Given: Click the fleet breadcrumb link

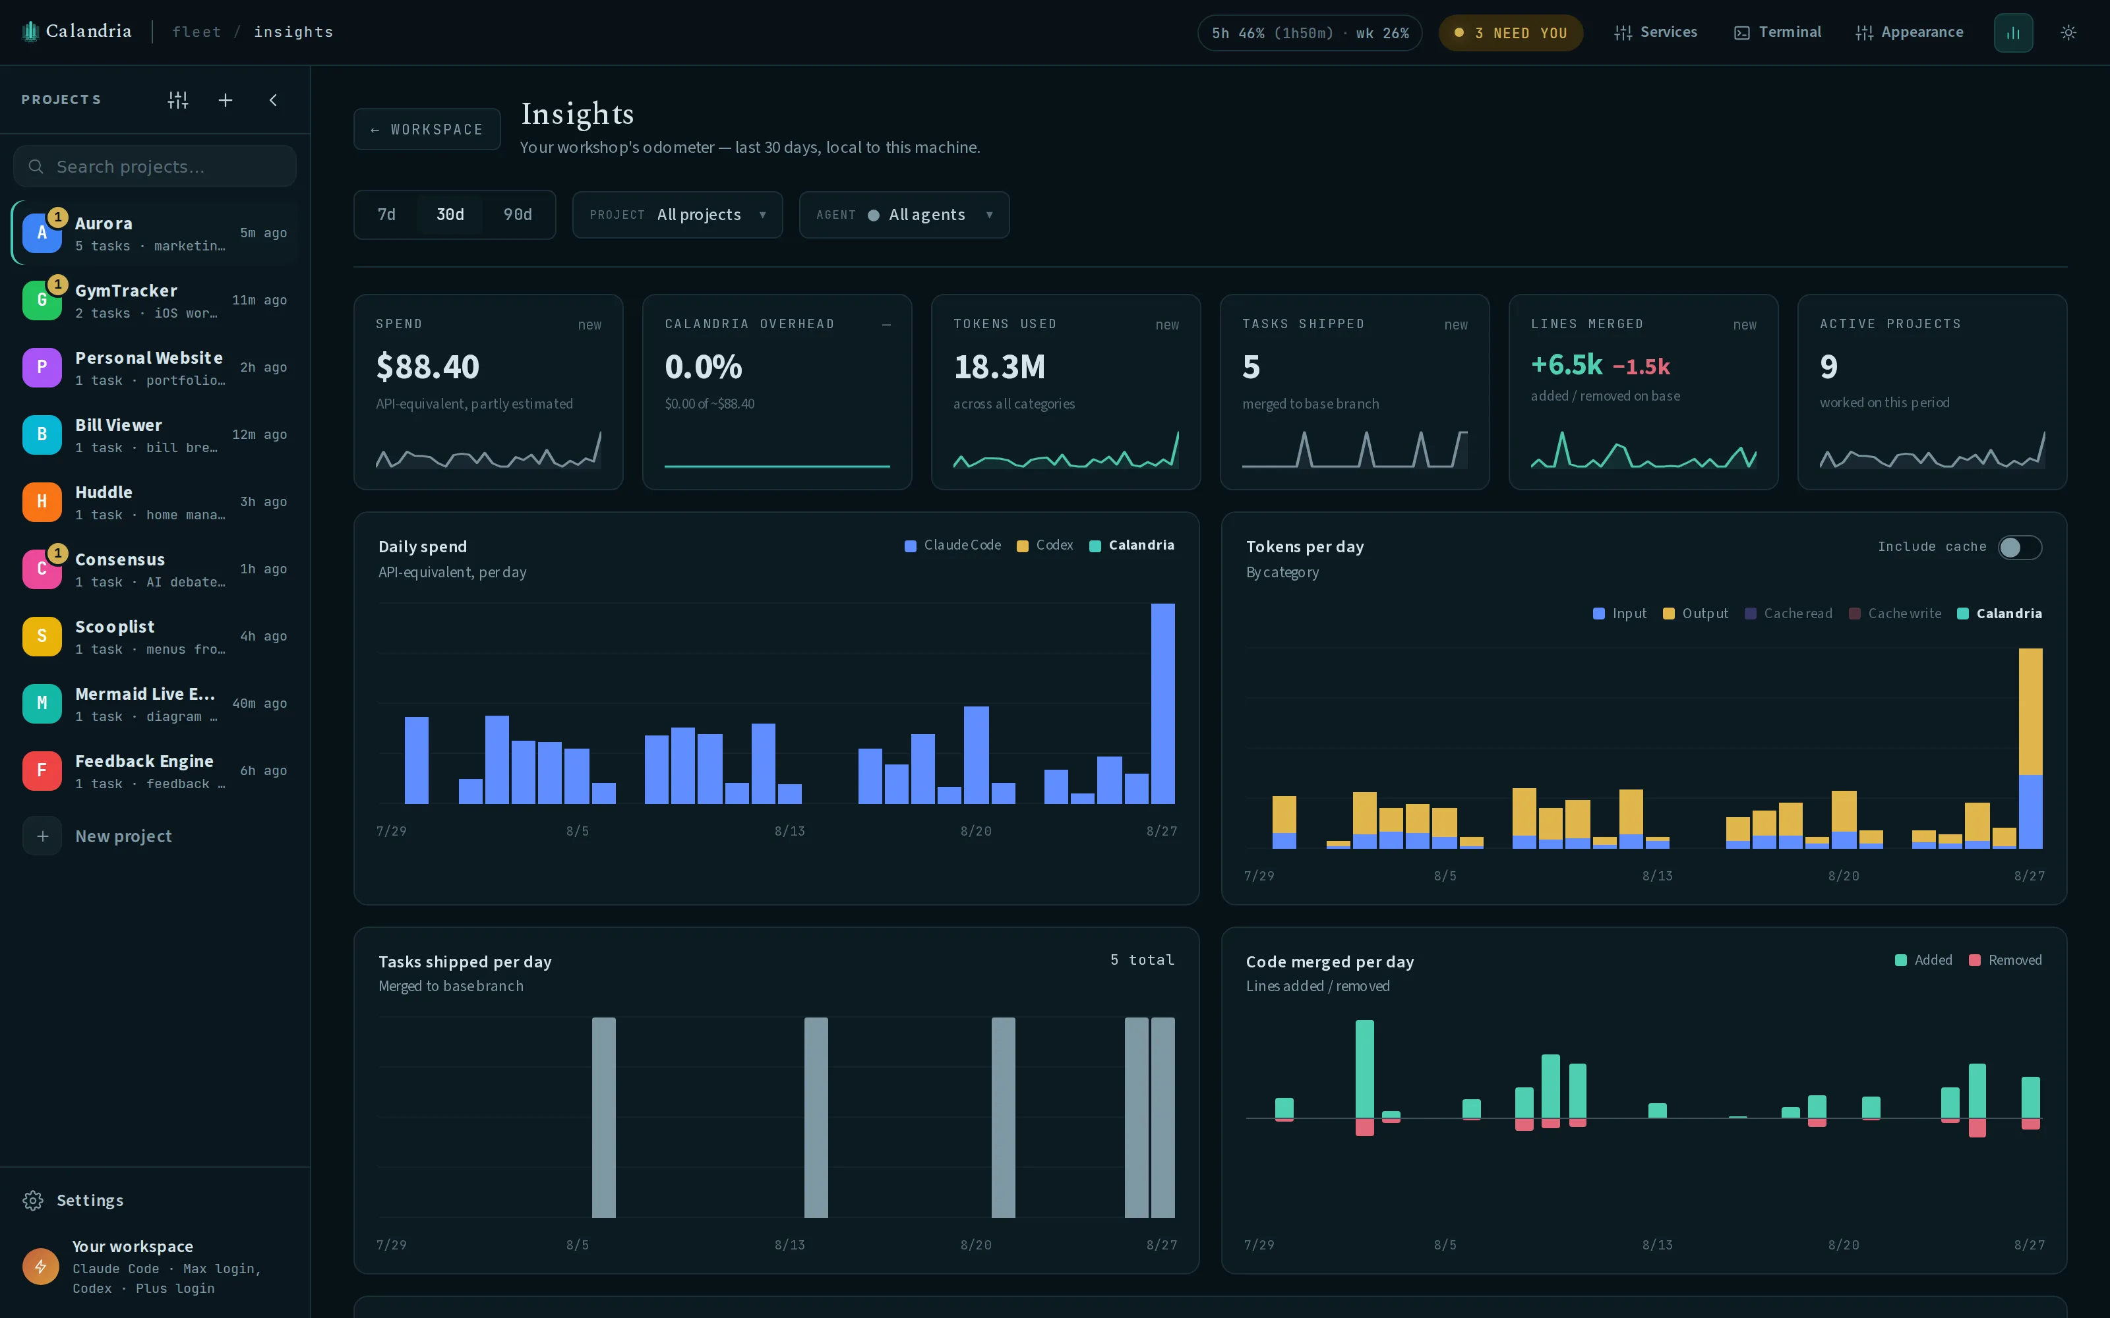Looking at the screenshot, I should [196, 32].
